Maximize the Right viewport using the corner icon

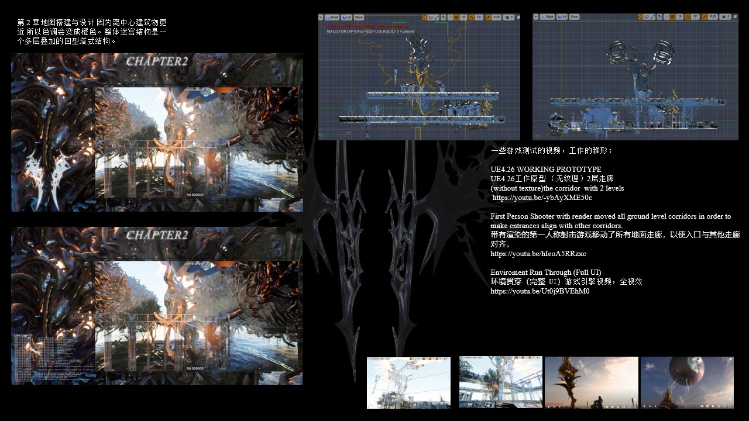pyautogui.click(x=735, y=17)
